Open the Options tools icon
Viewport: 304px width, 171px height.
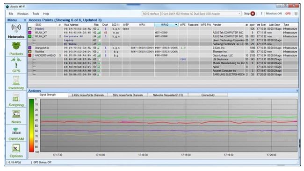(16, 150)
